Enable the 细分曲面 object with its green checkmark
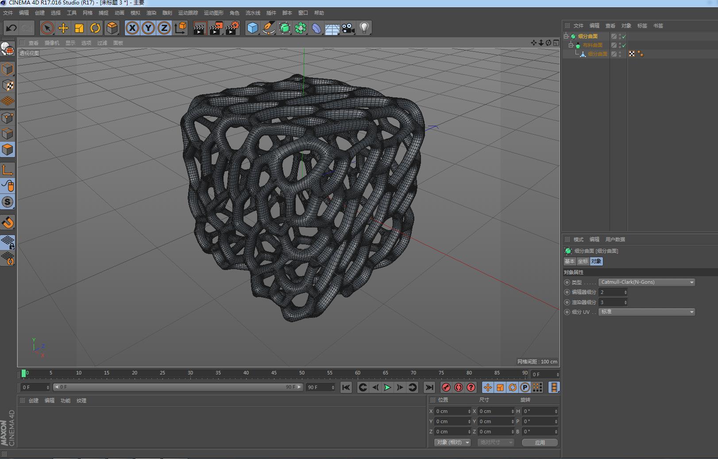 point(624,36)
